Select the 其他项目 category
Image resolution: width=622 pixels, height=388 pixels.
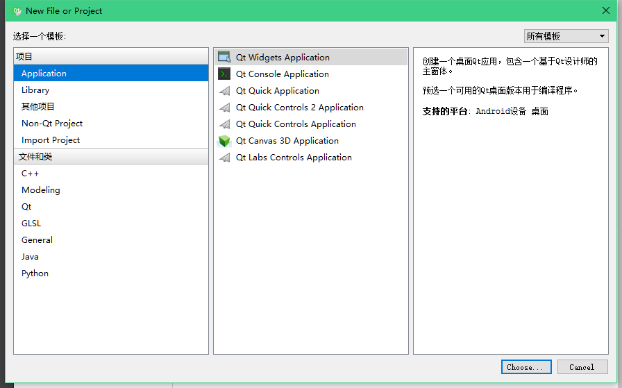pyautogui.click(x=111, y=107)
